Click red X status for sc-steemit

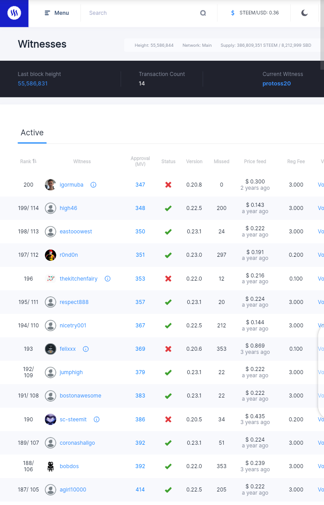click(168, 419)
